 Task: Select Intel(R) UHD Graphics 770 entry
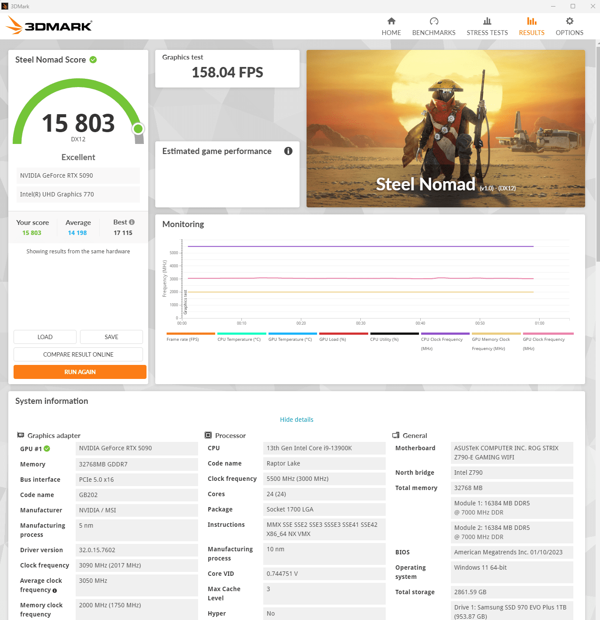[78, 194]
